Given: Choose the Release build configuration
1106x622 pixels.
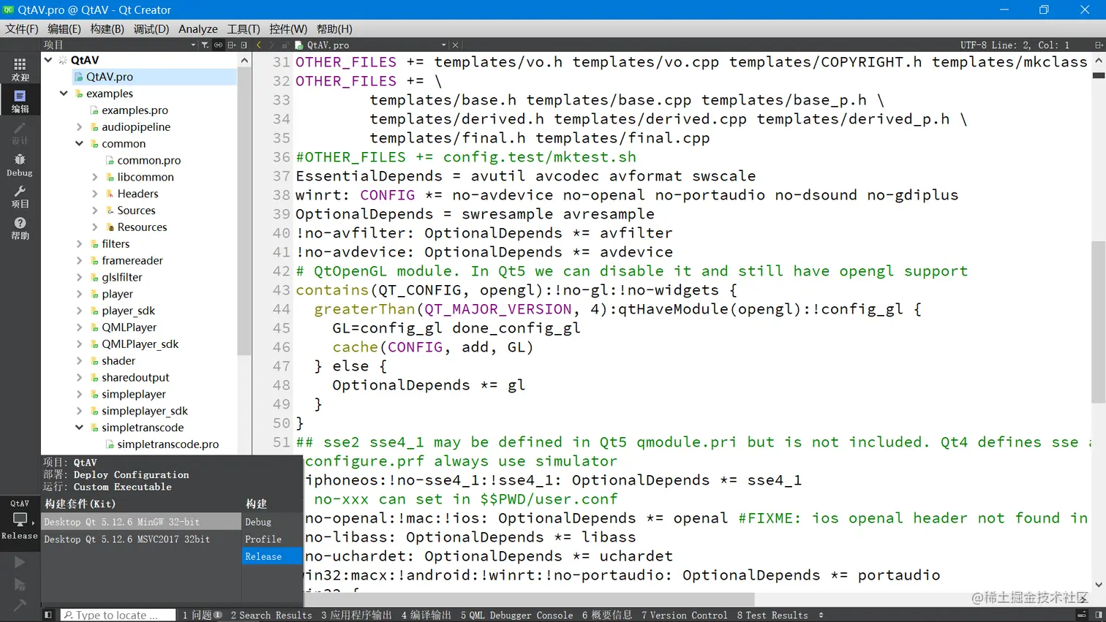Looking at the screenshot, I should pyautogui.click(x=271, y=556).
